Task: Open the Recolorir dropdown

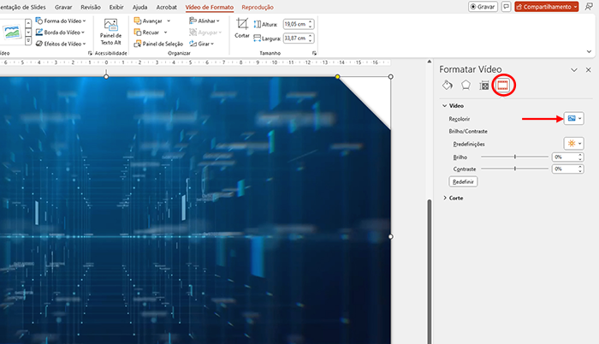Action: click(573, 118)
